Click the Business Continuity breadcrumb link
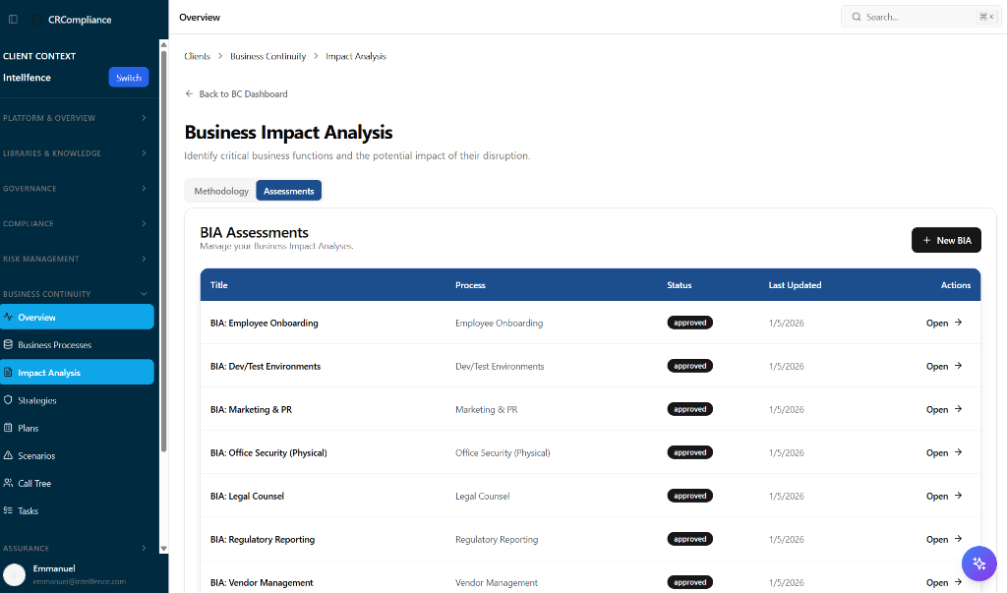The height and width of the screenshot is (593, 1007). coord(267,57)
